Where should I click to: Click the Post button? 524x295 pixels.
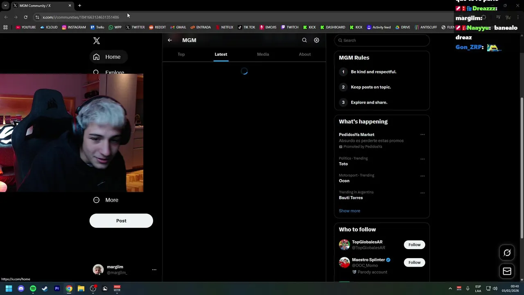(121, 220)
